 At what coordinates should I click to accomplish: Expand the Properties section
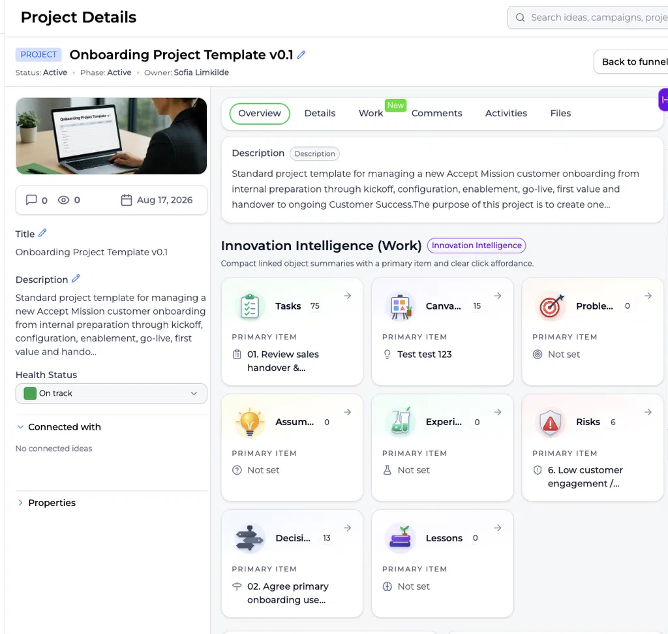(x=20, y=503)
